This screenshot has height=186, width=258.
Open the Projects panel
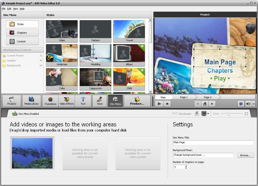pyautogui.click(x=12, y=101)
